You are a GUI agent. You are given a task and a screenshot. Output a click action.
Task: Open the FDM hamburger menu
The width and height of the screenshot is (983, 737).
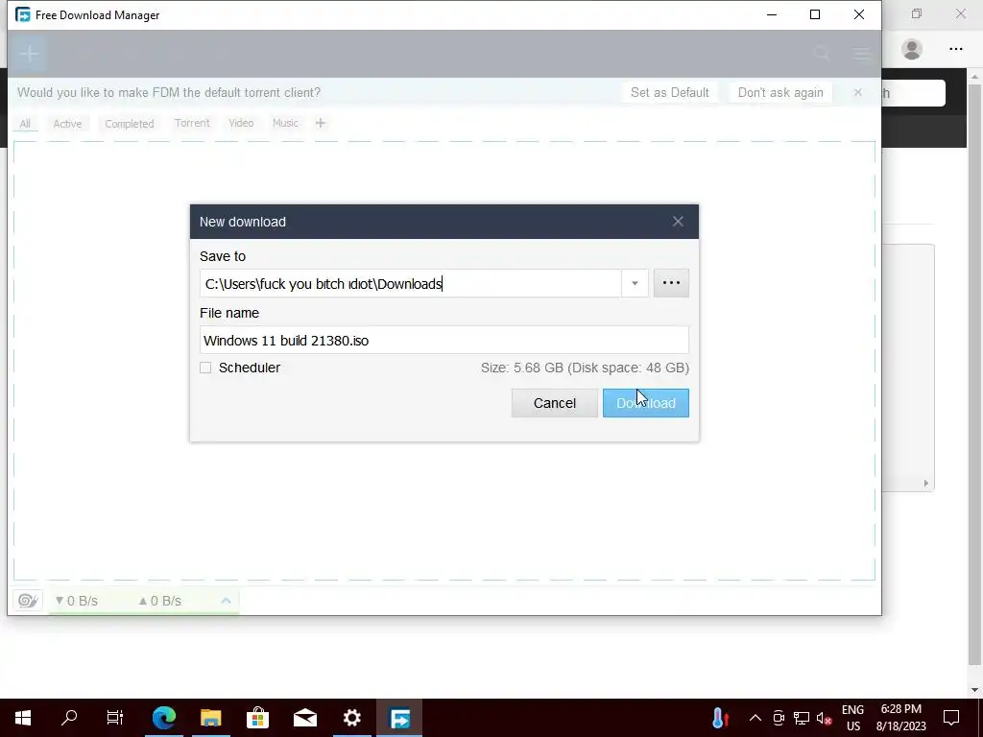(x=862, y=54)
